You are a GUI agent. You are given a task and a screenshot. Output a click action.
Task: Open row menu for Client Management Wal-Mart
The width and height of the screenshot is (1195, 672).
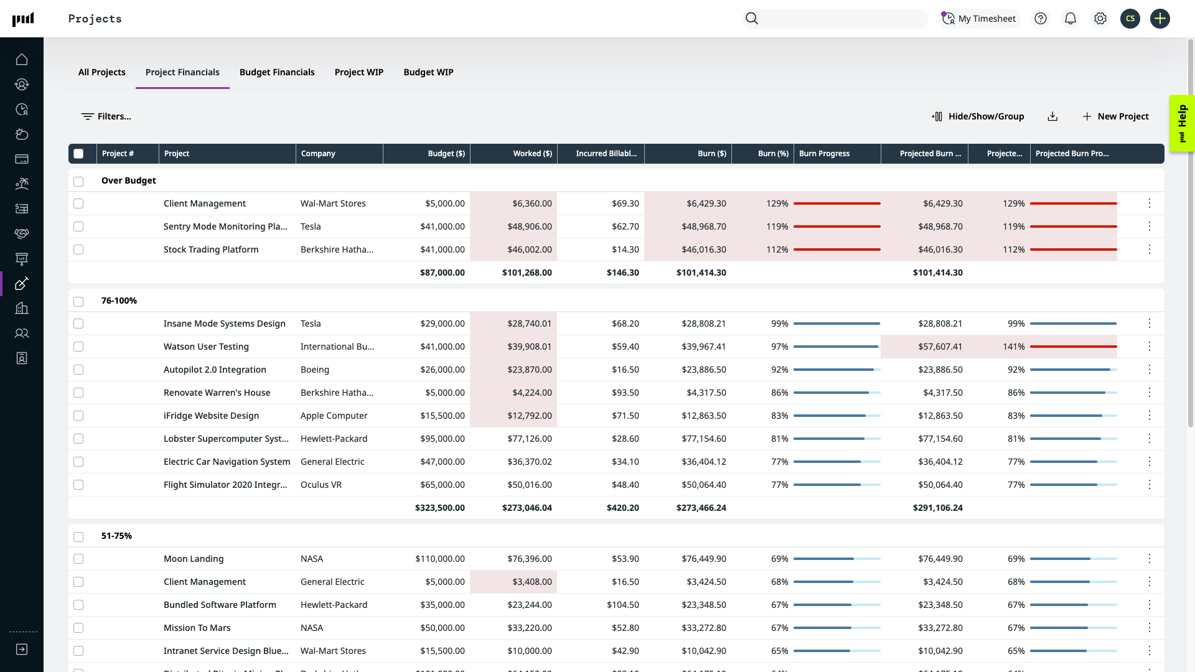tap(1149, 203)
